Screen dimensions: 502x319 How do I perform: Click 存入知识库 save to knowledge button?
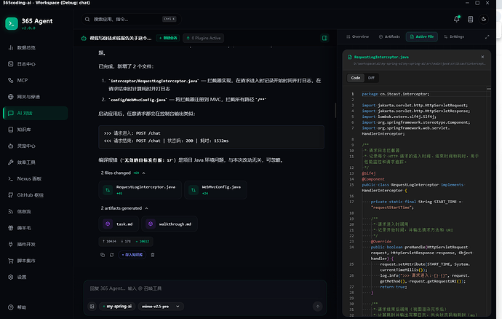tap(132, 255)
